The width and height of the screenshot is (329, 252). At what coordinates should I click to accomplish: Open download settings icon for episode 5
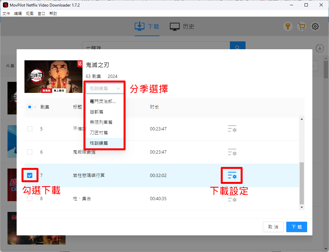coord(232,129)
